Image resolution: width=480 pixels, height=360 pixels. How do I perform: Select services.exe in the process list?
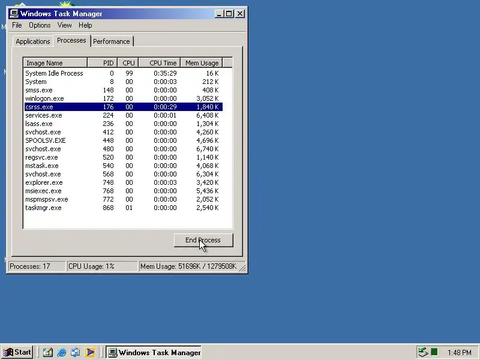point(124,115)
